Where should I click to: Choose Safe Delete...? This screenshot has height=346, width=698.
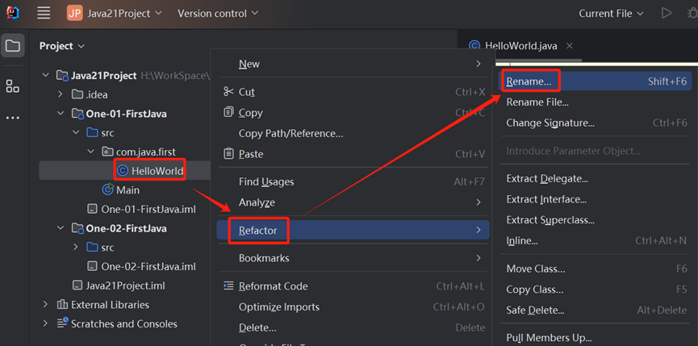(596, 310)
